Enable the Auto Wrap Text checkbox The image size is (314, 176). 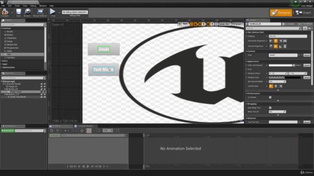tap(270, 108)
